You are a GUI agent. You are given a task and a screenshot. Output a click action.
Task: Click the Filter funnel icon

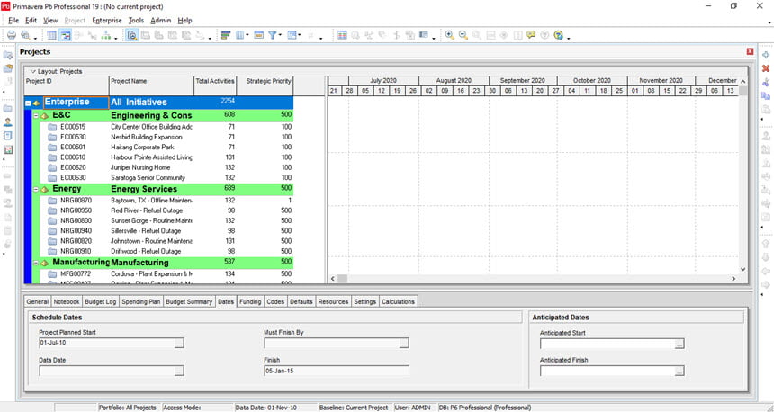click(x=272, y=35)
